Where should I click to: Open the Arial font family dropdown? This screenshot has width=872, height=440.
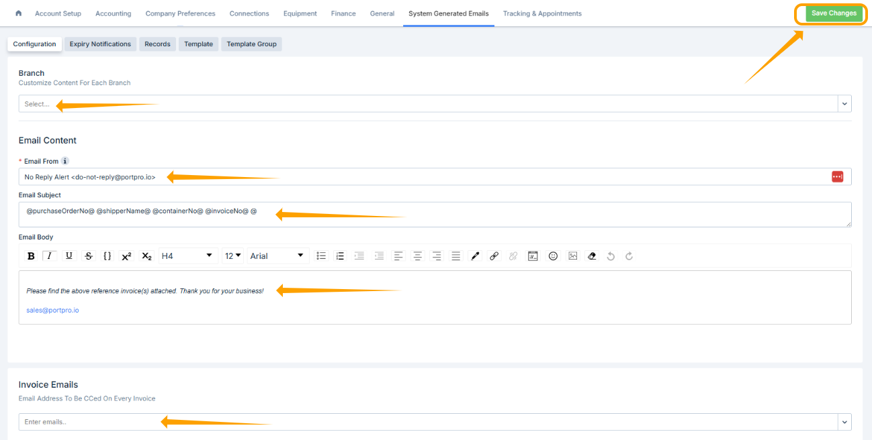pos(278,256)
